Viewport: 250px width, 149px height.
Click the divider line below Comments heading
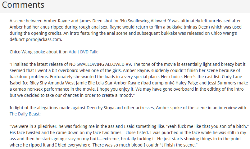pos(125,13)
